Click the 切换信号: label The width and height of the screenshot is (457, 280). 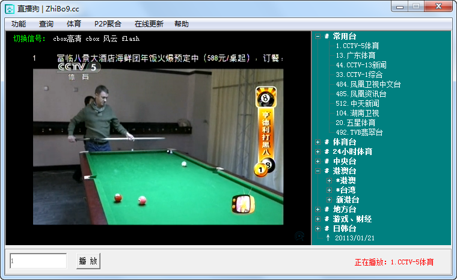(29, 38)
